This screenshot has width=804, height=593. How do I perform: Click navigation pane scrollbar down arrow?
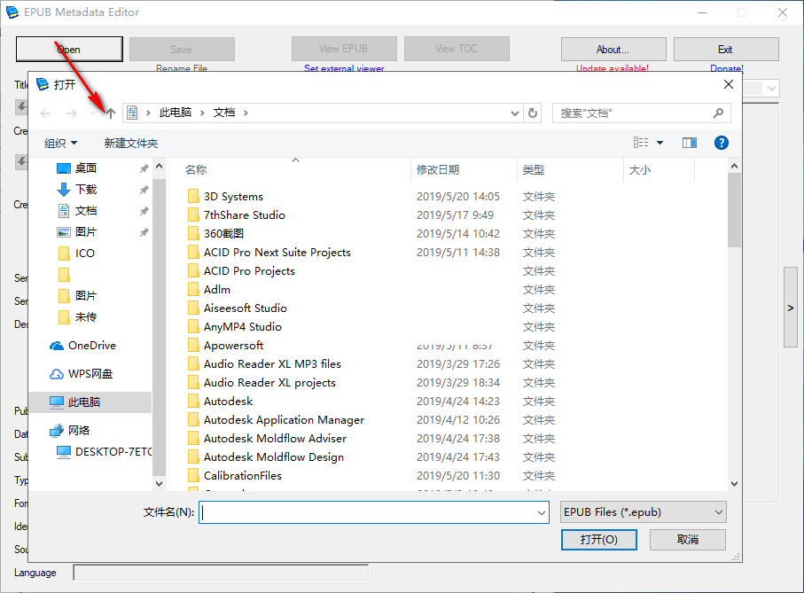point(159,483)
